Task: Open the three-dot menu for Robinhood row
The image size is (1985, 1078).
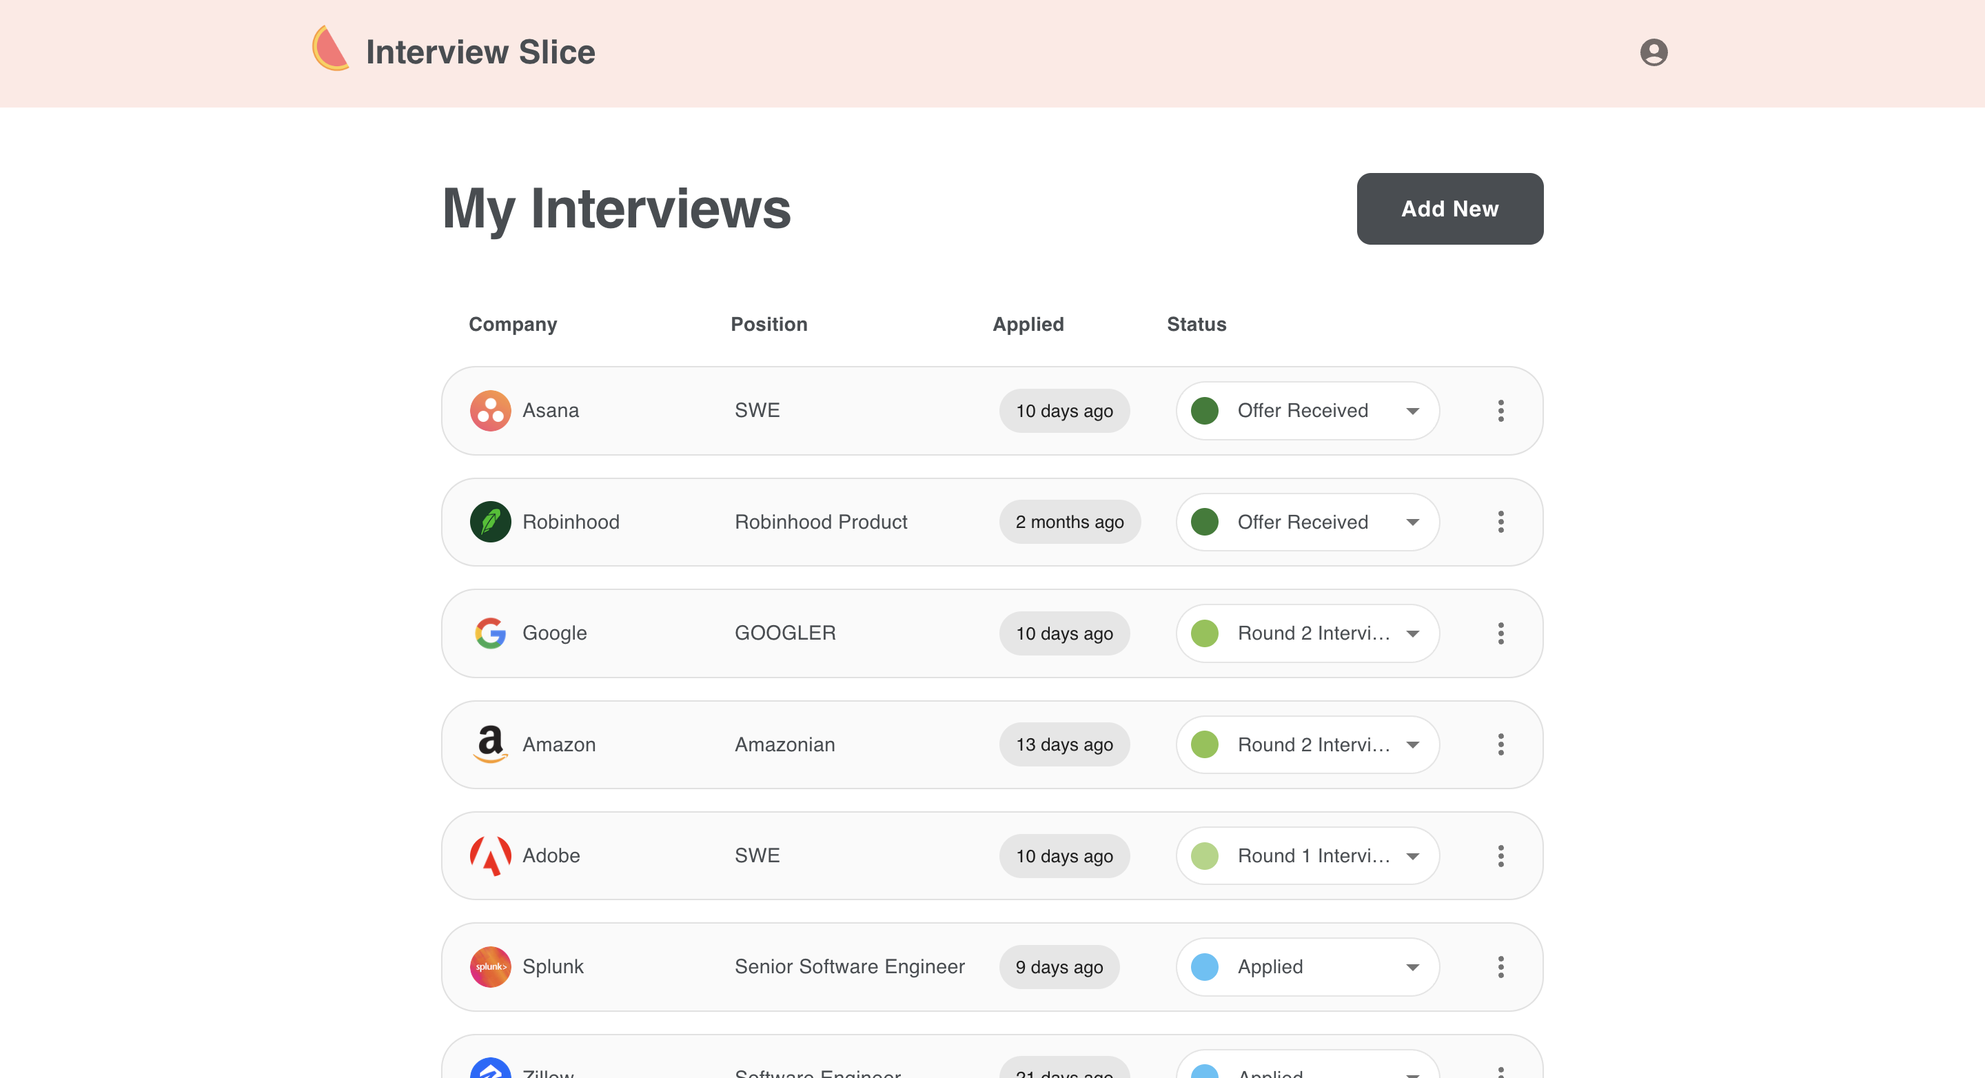Action: pos(1500,522)
